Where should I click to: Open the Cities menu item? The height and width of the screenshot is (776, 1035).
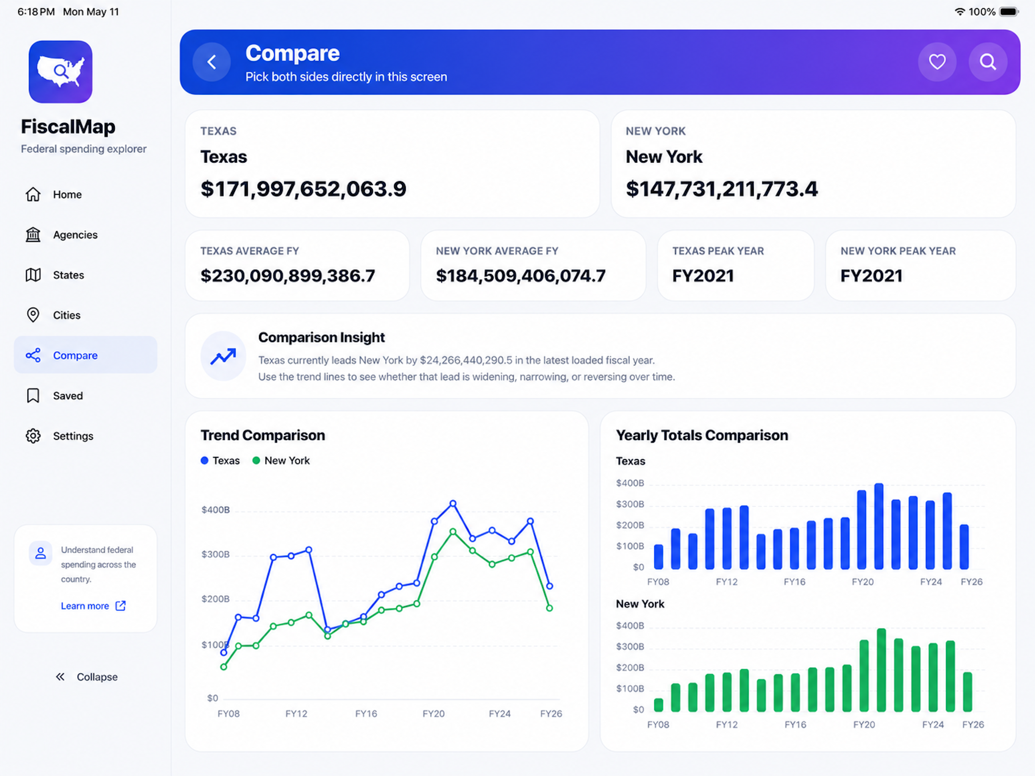point(86,315)
